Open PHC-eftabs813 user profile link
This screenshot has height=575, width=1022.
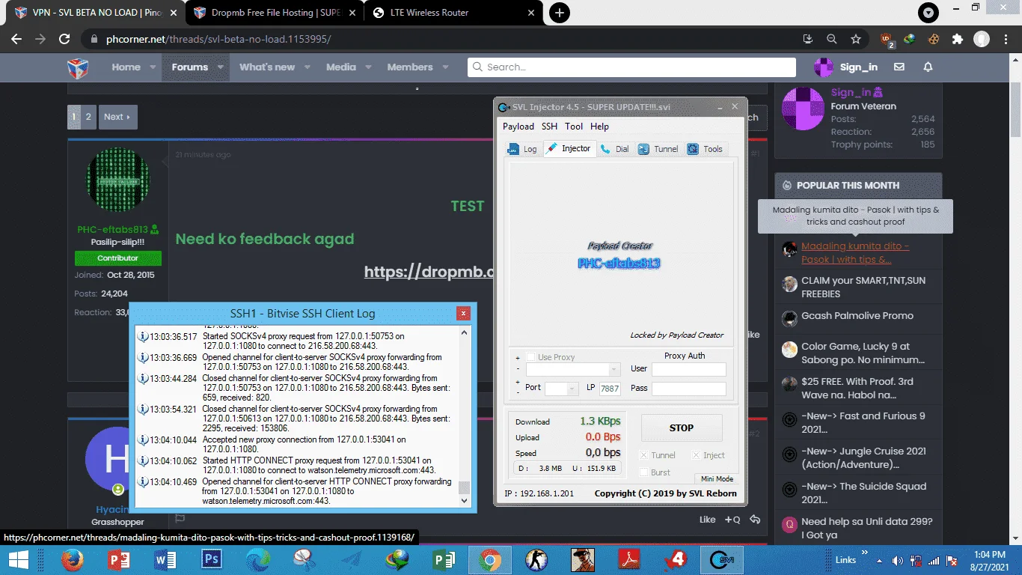tap(113, 229)
